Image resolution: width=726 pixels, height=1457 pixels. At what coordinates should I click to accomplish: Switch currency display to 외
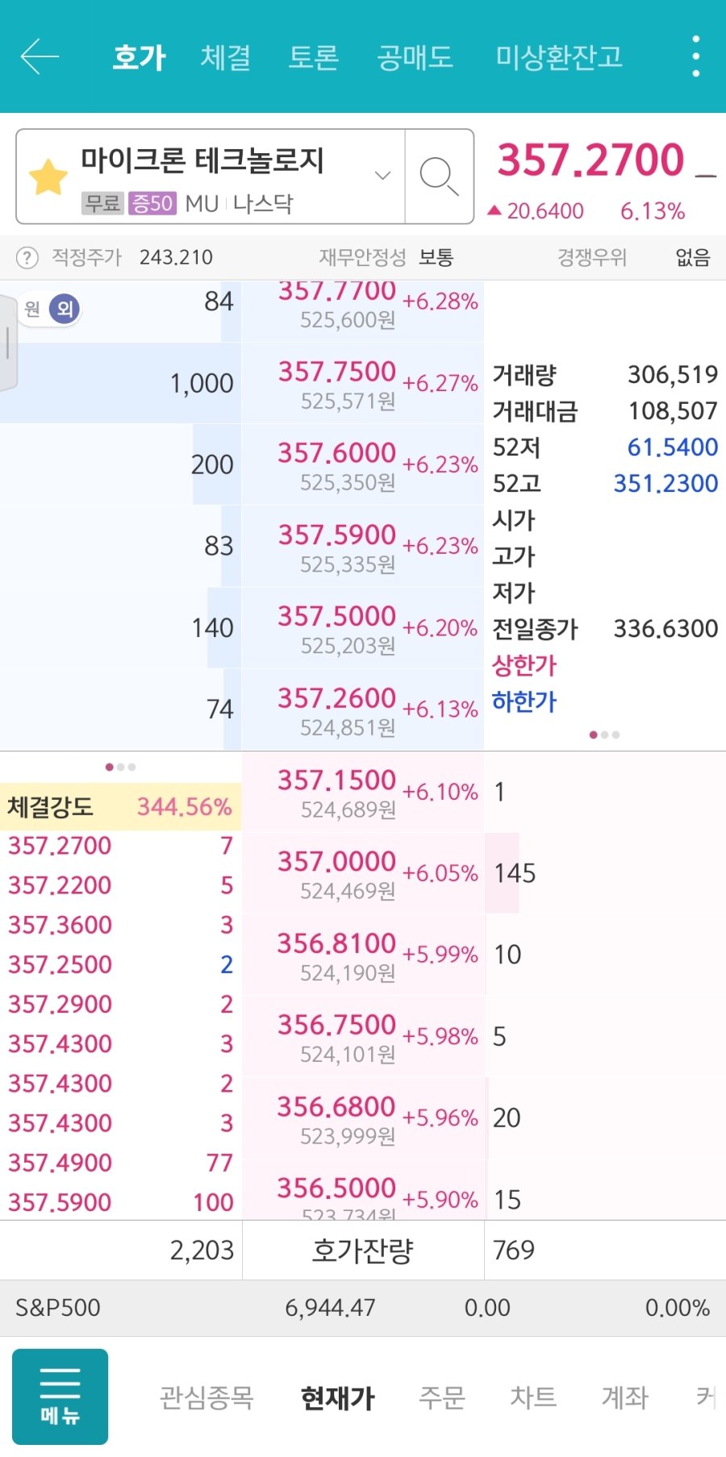[65, 309]
